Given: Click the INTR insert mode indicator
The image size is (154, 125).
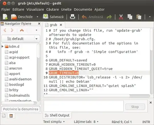Looking at the screenshot, I should click(x=146, y=122).
